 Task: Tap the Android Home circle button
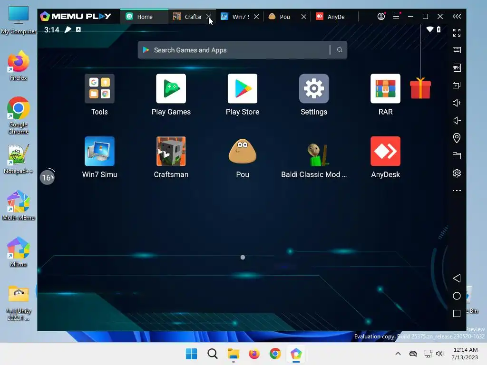coord(457,296)
